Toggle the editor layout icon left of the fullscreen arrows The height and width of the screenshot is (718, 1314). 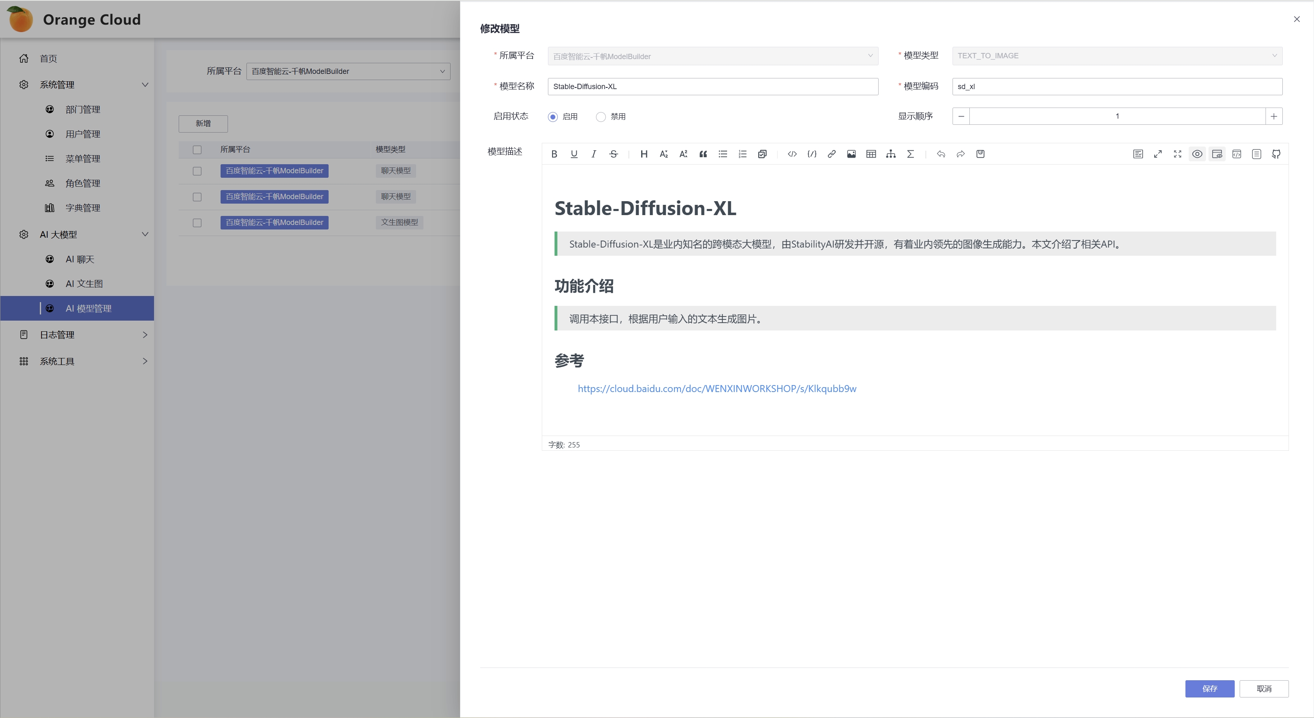point(1138,154)
